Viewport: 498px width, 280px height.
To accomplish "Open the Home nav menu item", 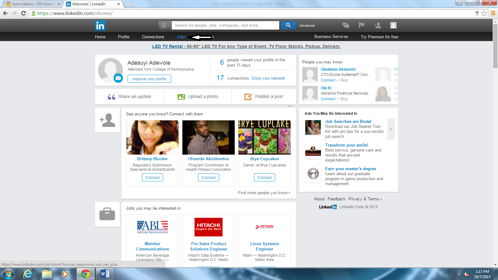I will [x=100, y=37].
